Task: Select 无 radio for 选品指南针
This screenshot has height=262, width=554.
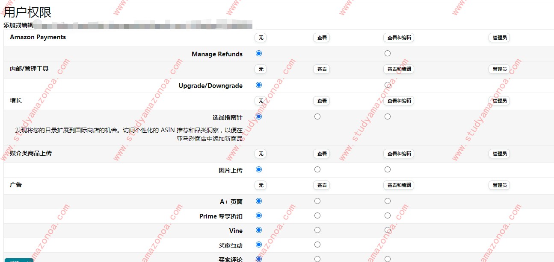Action: 258,116
